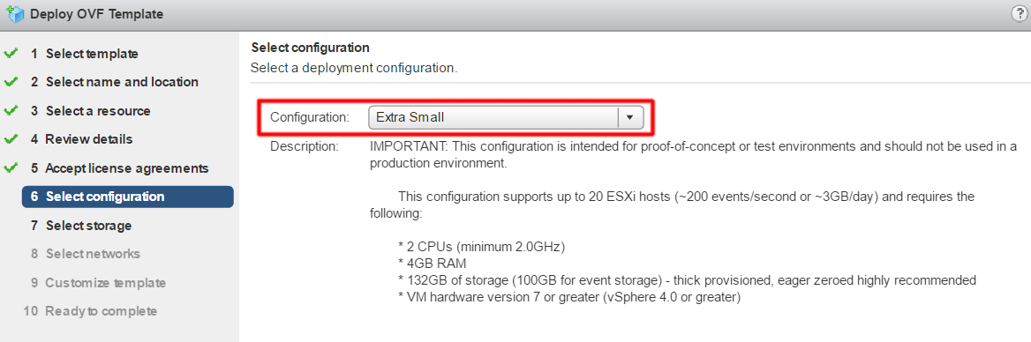Viewport: 1031px width, 342px height.
Task: Jump to step 7 Select storage
Action: pos(81,226)
